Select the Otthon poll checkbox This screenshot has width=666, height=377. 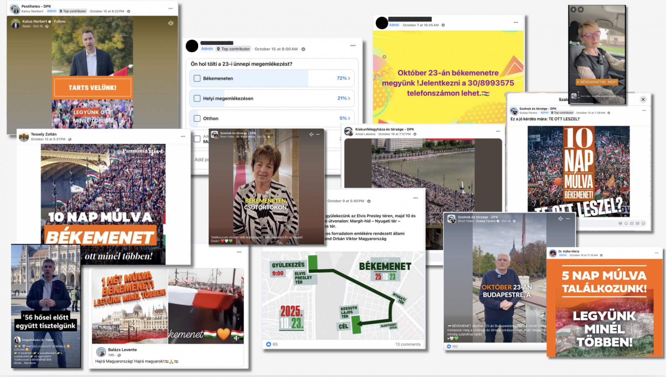pyautogui.click(x=197, y=118)
